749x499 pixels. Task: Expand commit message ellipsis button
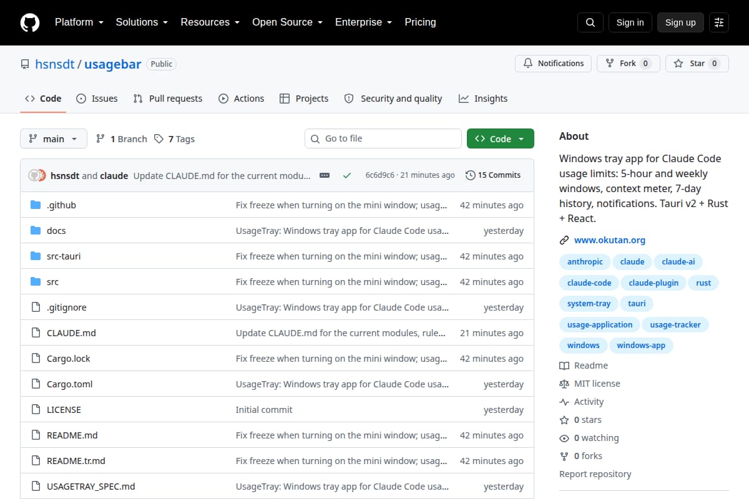tap(325, 175)
